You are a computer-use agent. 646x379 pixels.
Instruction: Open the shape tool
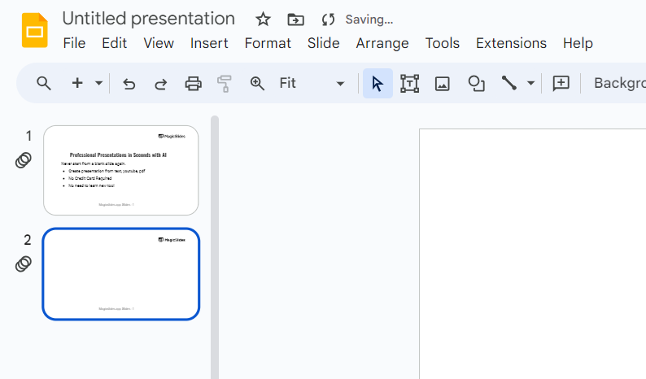point(476,83)
